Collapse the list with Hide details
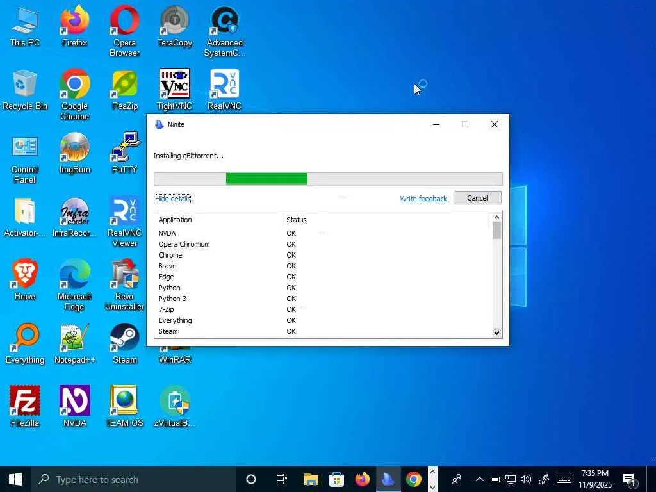Screen dimensions: 656x492 [173, 199]
